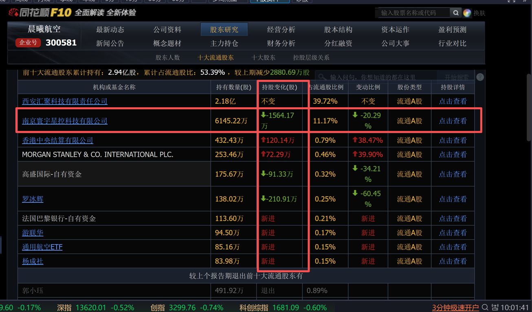Viewport: 532px width, 312px height.
Task: Open the 罗冰辉 shareholder link
Action: tap(33, 199)
